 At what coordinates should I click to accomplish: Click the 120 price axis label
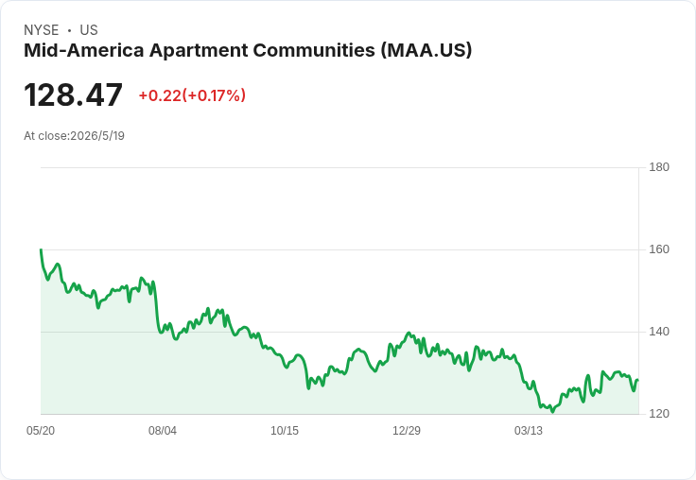click(x=659, y=414)
